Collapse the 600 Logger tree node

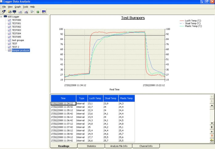[x=2, y=17]
